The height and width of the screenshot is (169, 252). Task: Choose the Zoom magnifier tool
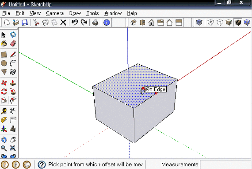coord(4,148)
